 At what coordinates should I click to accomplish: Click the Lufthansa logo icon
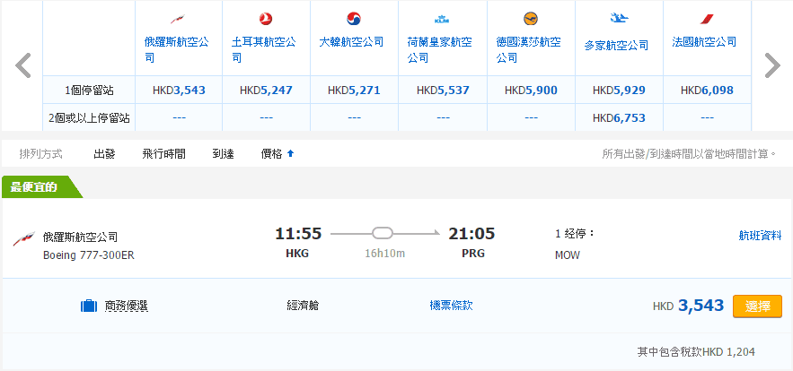530,19
